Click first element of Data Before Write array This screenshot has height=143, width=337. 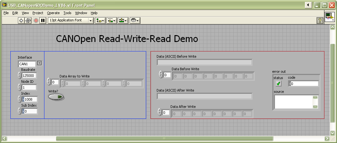[177, 76]
